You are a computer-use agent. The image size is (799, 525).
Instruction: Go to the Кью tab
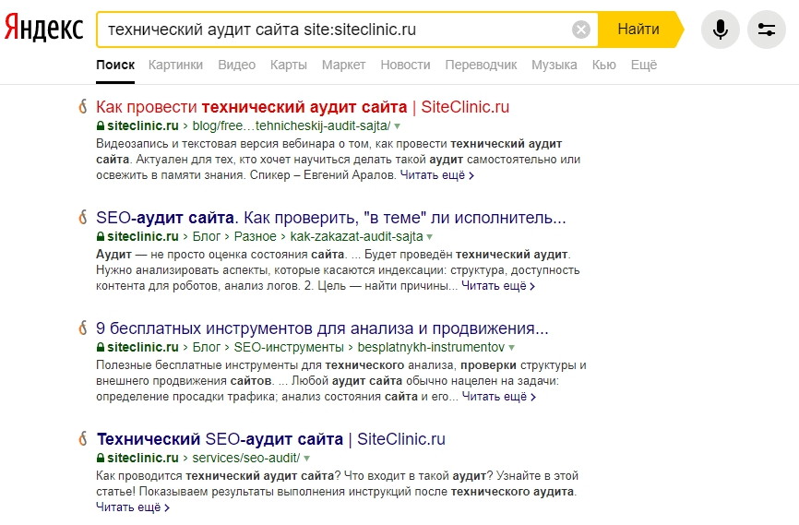[x=603, y=65]
